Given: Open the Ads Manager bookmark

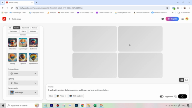Looking at the screenshot, I should click(x=18, y=13).
